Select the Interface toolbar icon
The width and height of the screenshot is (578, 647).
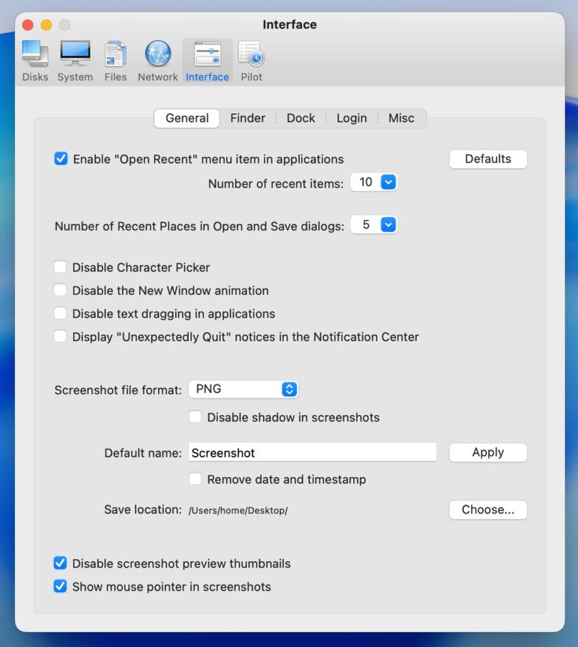[207, 61]
